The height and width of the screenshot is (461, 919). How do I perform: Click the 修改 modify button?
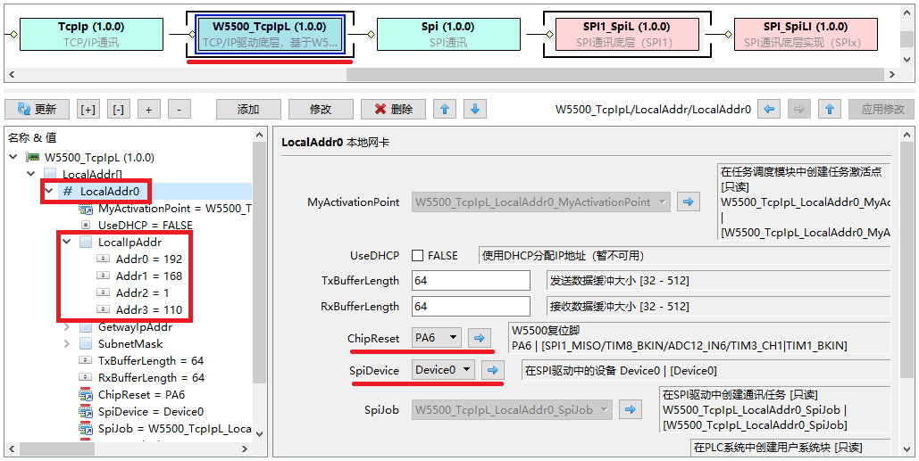pos(321,110)
